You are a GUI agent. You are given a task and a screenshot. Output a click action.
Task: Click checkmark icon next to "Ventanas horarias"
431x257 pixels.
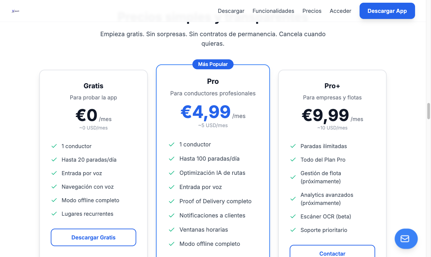pos(172,230)
